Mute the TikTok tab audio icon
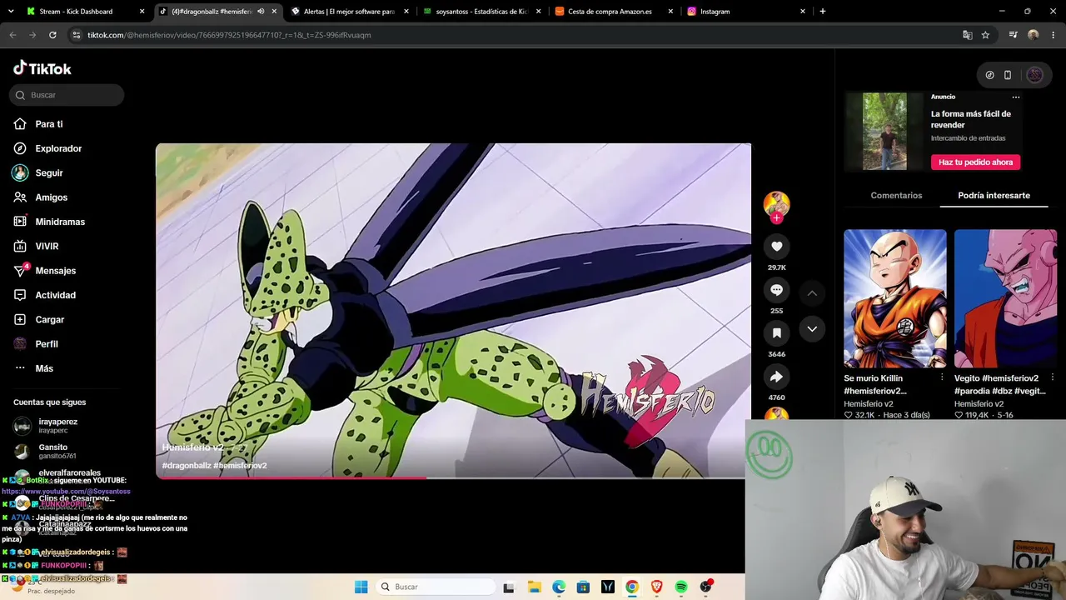Image resolution: width=1066 pixels, height=600 pixels. 261,12
